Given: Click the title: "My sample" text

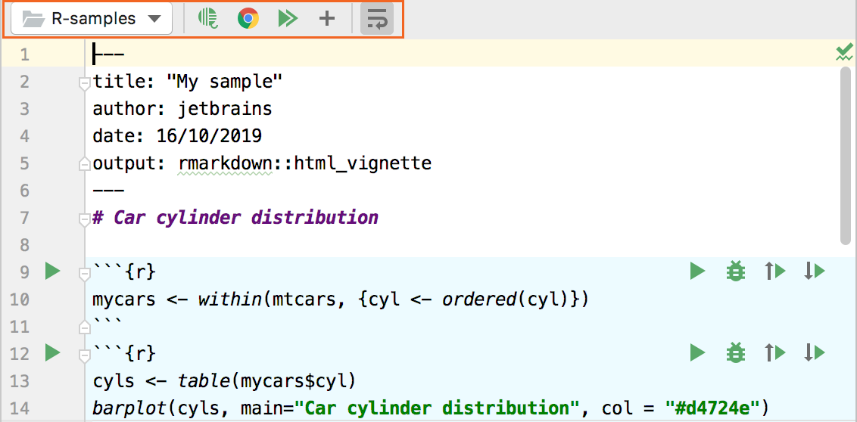Looking at the screenshot, I should 188,82.
